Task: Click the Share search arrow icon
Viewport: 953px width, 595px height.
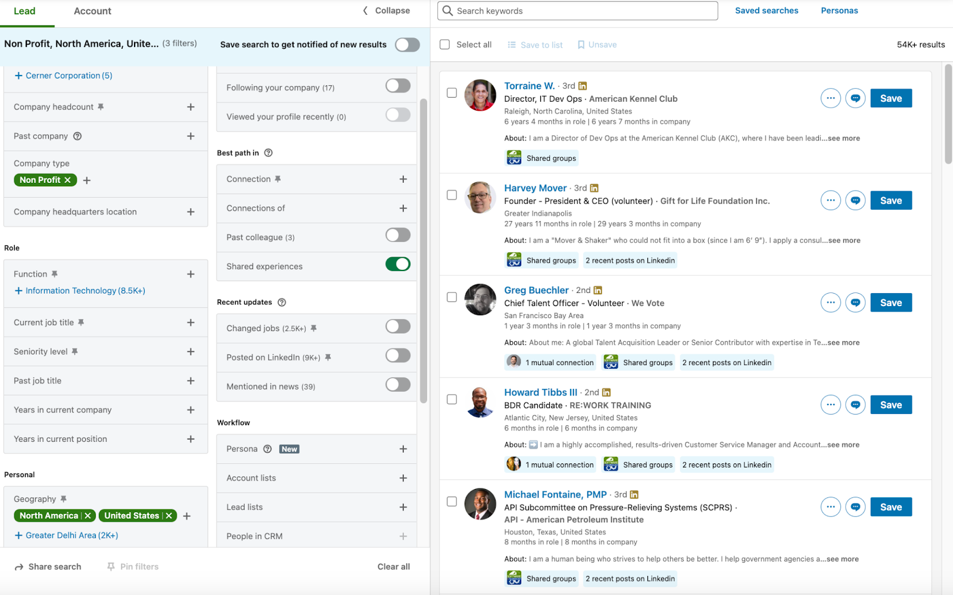Action: coord(19,567)
